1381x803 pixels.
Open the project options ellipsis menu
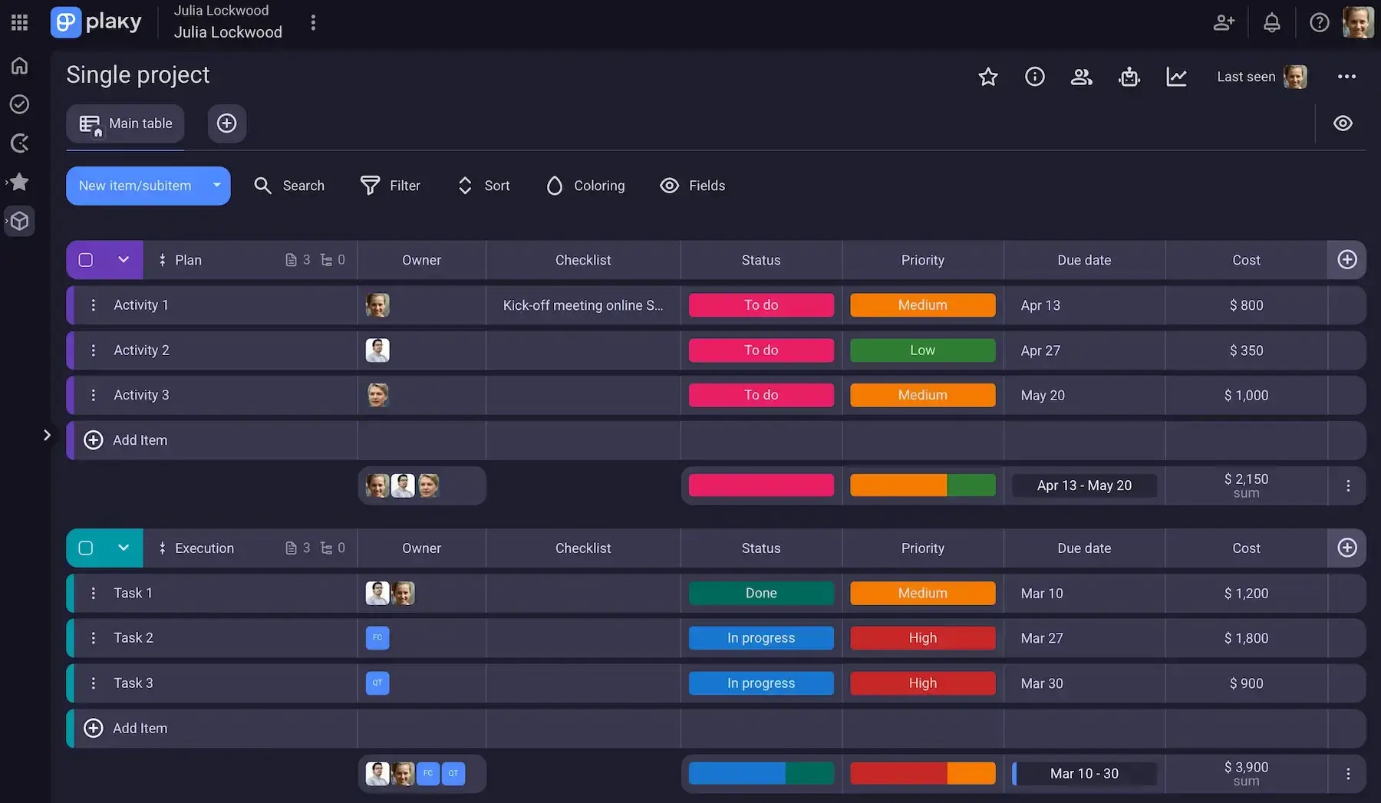tap(1347, 77)
